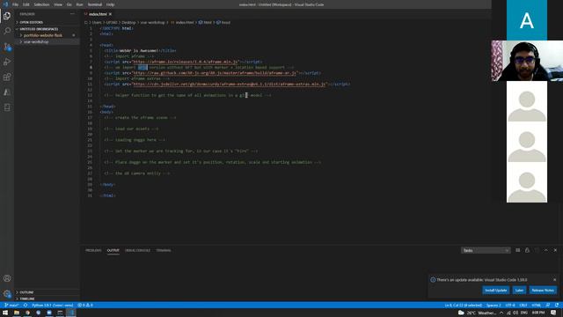Open the weather widget in taskbar
The width and height of the screenshot is (563, 317).
pyautogui.click(x=477, y=313)
